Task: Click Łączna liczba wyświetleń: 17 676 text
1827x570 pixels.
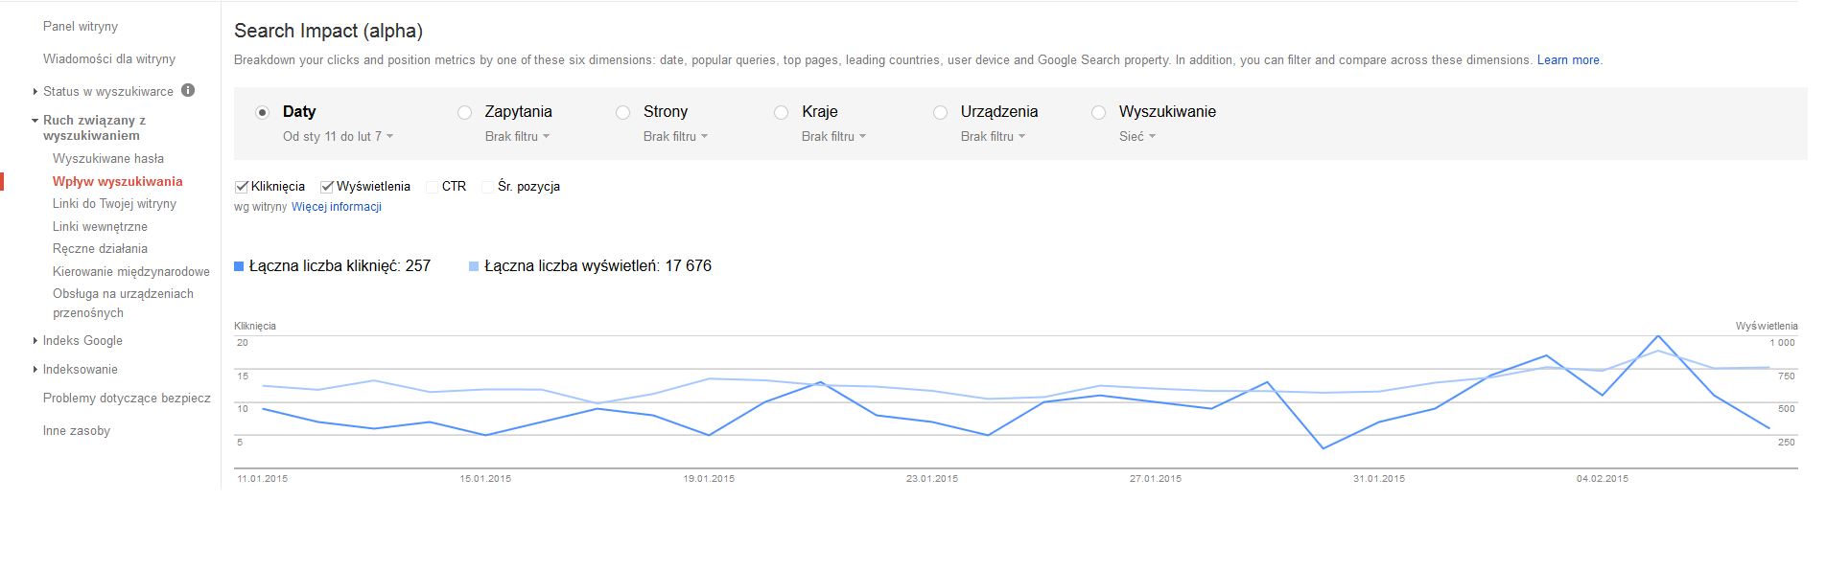Action: tap(597, 266)
